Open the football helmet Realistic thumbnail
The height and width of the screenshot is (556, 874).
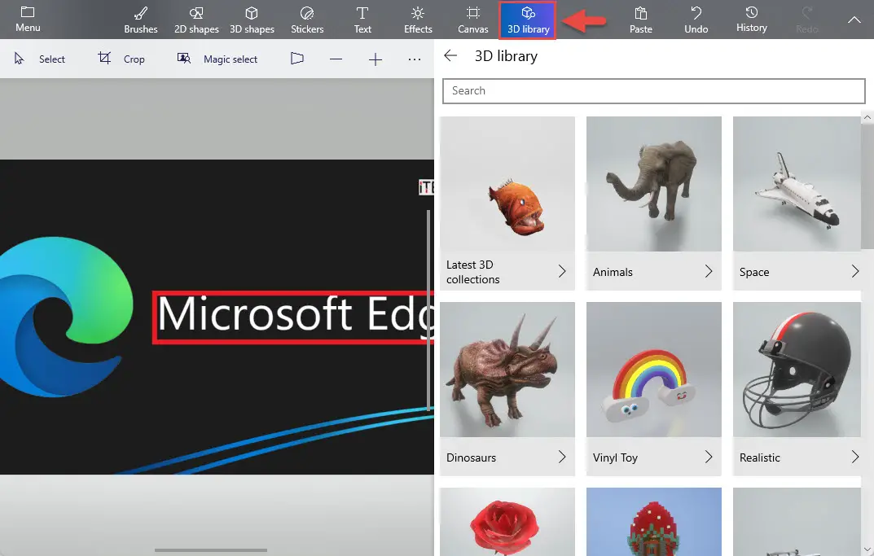pos(797,370)
